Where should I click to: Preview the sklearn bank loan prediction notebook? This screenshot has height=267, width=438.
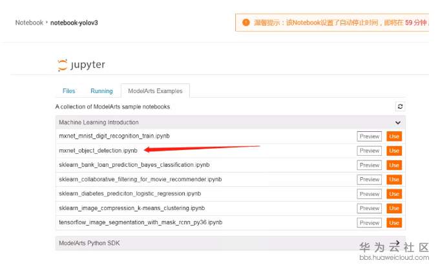click(x=370, y=166)
